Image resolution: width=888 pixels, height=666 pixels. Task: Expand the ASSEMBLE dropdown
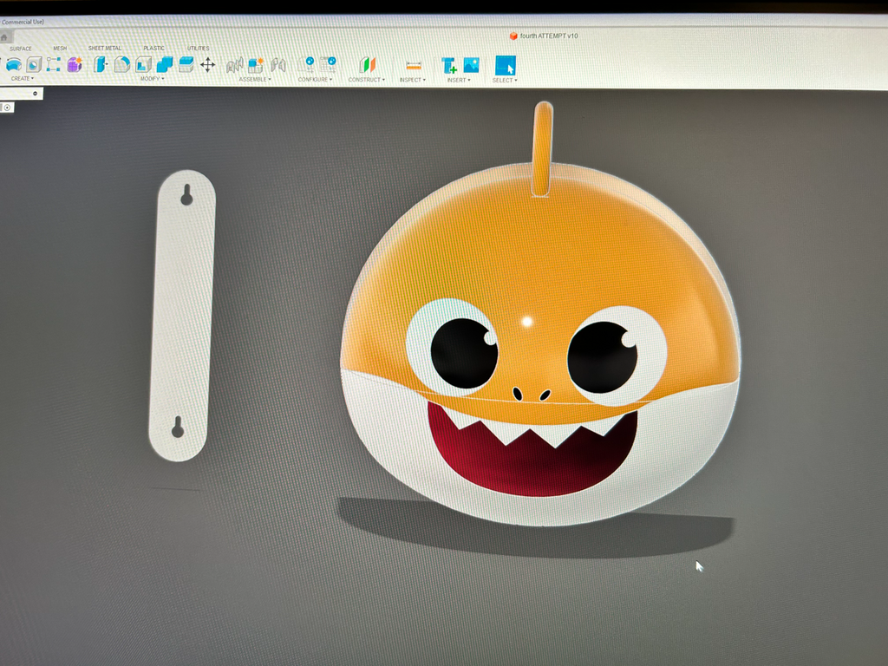(x=255, y=79)
